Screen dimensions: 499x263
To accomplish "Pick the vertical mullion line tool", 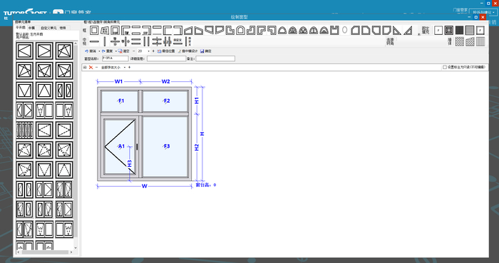I will point(105,41).
